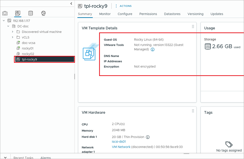Select the doc-vcsa tree item
Screen dimensions: 244x159
point(28,43)
